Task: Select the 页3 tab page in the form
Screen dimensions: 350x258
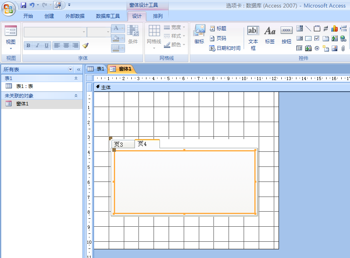Action: point(119,144)
